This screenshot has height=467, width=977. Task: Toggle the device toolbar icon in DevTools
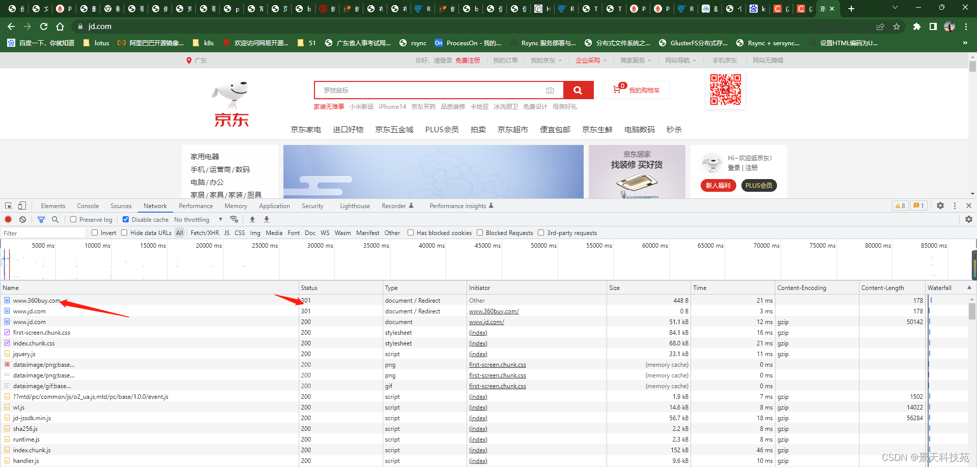[22, 206]
